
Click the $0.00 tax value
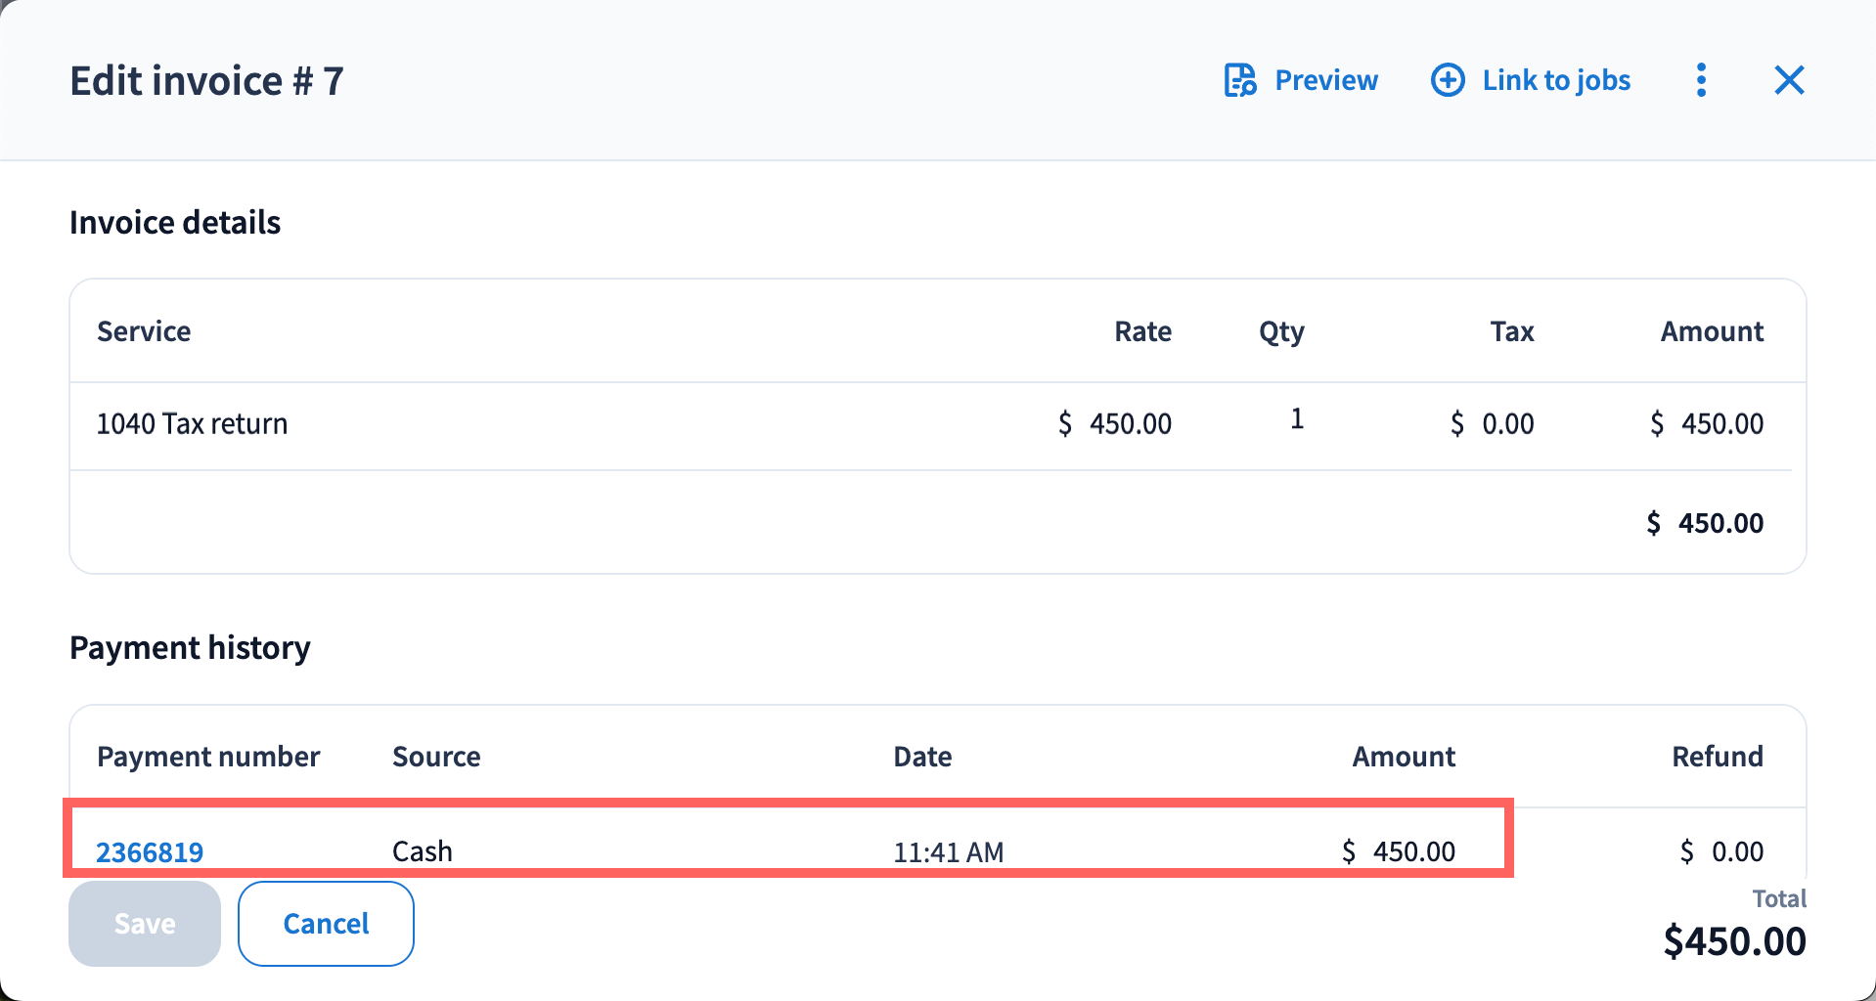[x=1493, y=424]
